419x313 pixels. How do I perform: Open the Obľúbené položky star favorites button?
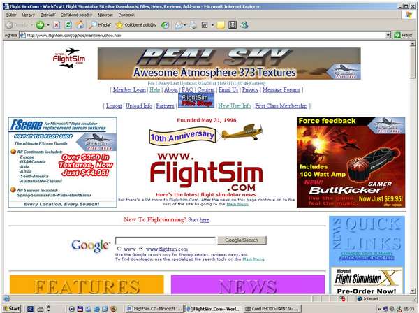click(x=136, y=25)
